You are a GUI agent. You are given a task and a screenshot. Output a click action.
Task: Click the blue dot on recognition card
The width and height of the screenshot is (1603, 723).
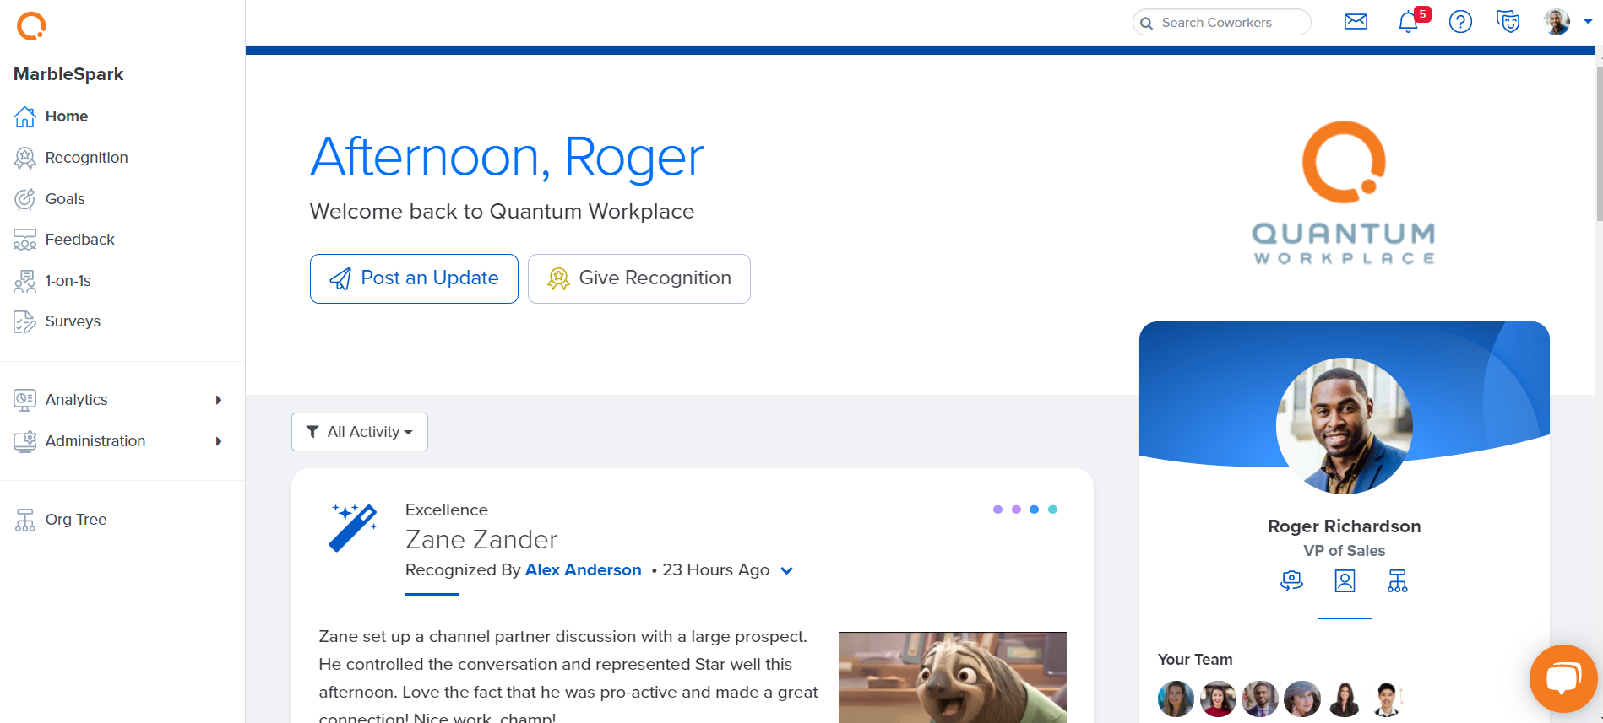tap(1034, 510)
